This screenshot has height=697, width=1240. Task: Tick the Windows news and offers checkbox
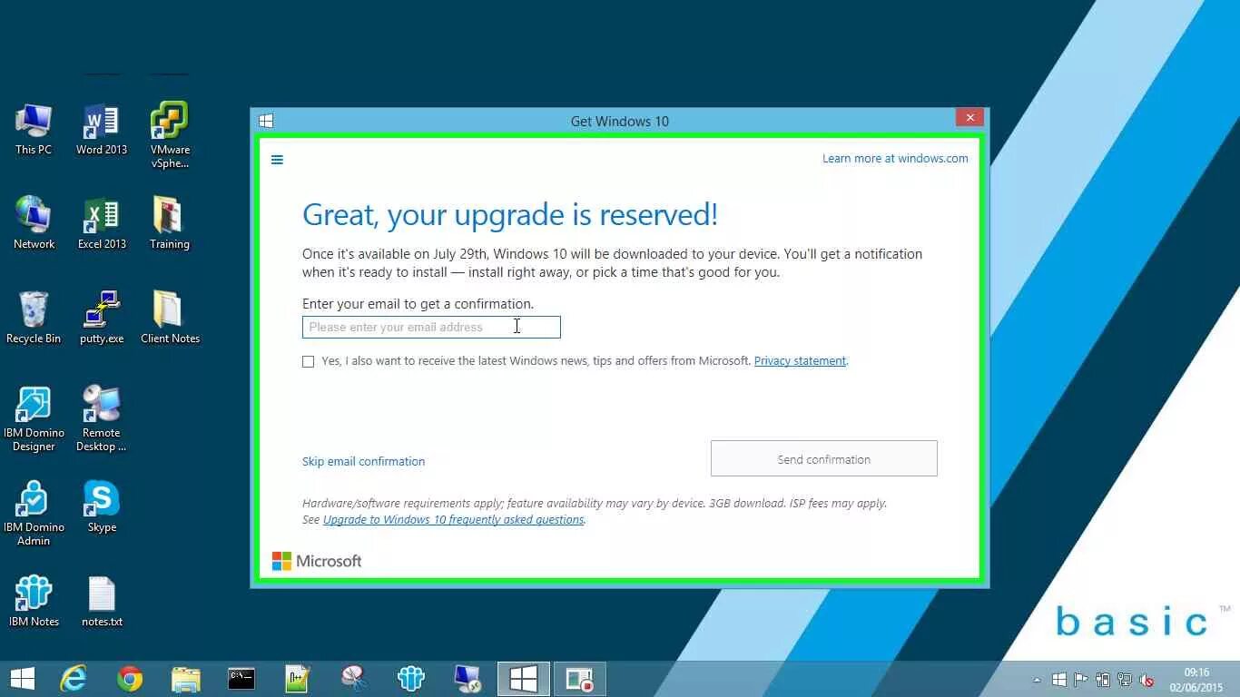(309, 361)
